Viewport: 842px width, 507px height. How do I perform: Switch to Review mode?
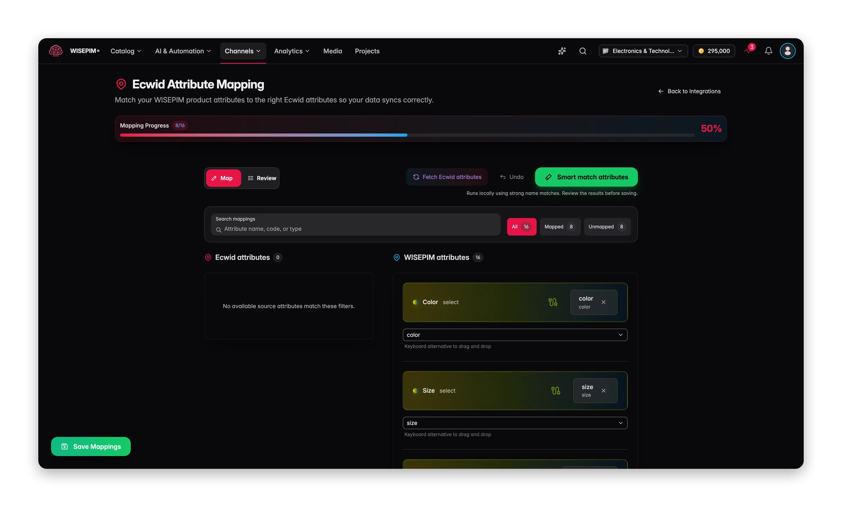262,178
